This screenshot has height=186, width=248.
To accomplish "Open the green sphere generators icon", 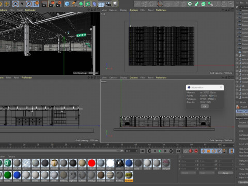I will click(81, 4).
